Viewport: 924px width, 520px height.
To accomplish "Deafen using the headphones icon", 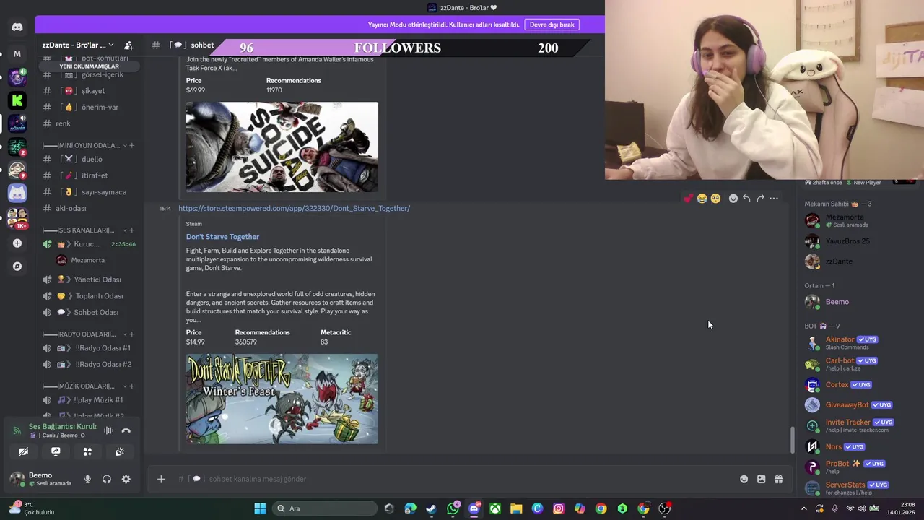I will click(107, 479).
